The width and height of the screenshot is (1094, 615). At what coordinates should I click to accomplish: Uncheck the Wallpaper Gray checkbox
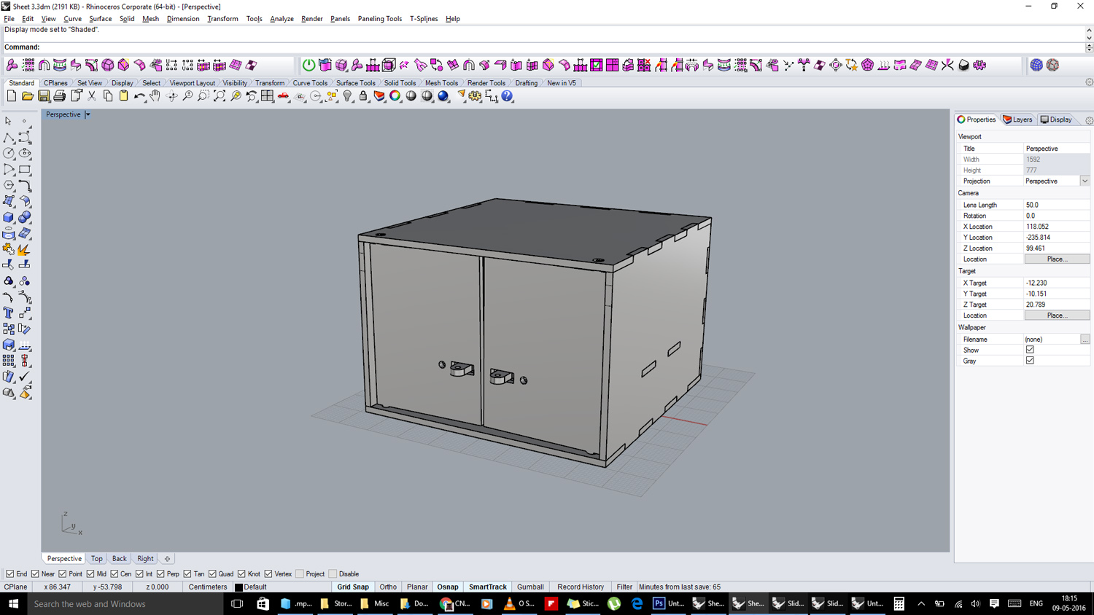click(x=1030, y=361)
